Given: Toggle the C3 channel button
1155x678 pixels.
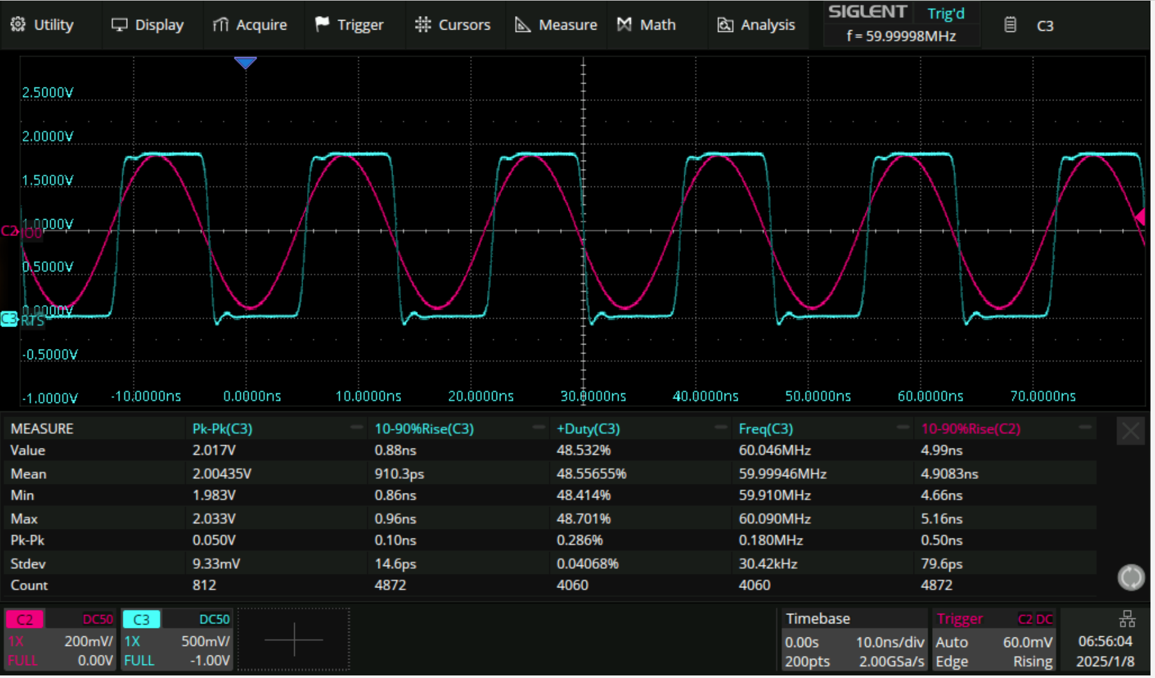Looking at the screenshot, I should pyautogui.click(x=141, y=620).
